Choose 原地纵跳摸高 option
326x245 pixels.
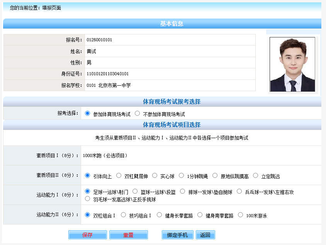point(215,176)
